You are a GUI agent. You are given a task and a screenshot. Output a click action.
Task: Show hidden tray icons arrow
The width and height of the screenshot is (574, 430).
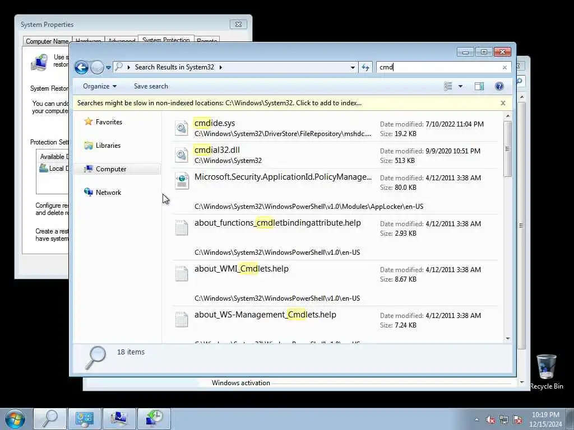(476, 420)
